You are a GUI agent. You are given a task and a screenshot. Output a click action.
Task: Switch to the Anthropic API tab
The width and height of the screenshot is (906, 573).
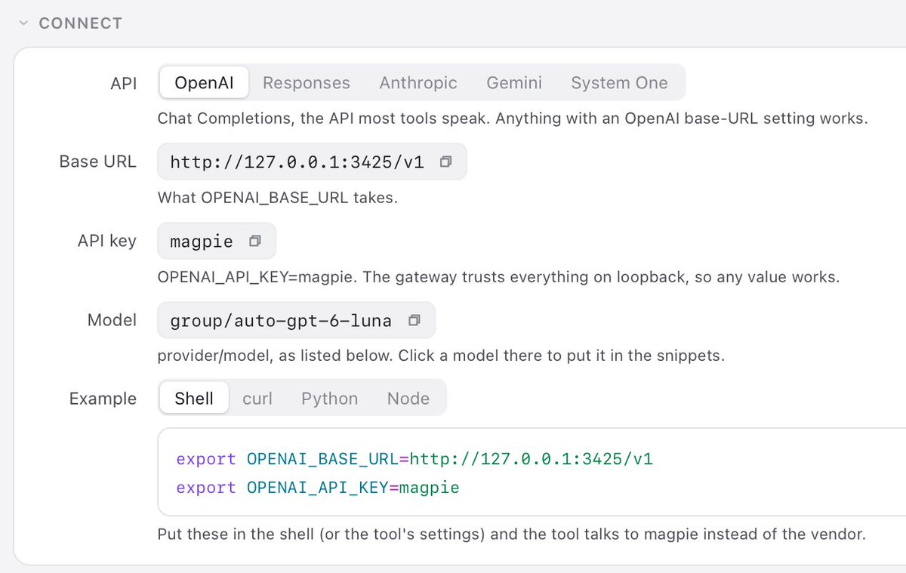pyautogui.click(x=418, y=82)
